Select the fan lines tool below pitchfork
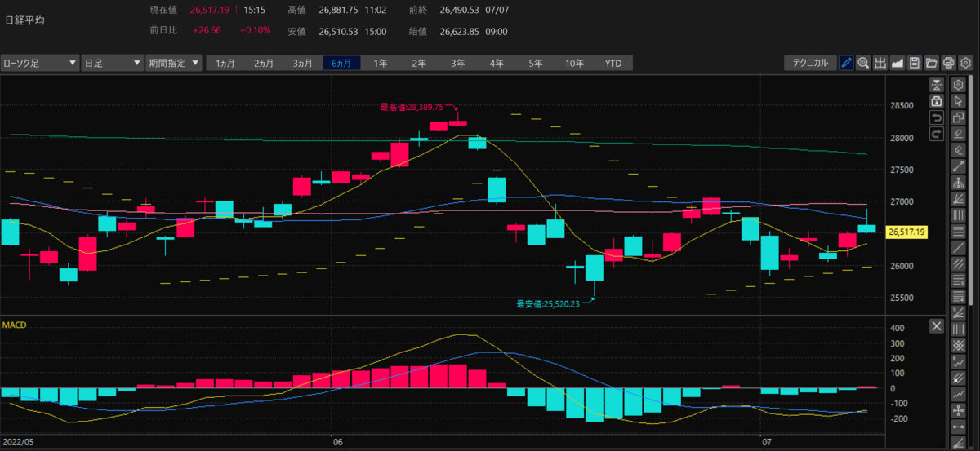This screenshot has height=451, width=980. pyautogui.click(x=960, y=199)
